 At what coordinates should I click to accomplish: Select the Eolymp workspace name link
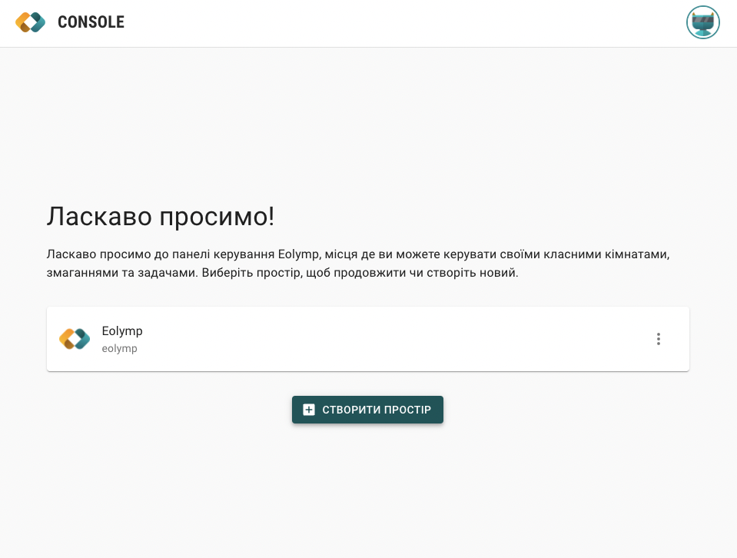click(122, 330)
